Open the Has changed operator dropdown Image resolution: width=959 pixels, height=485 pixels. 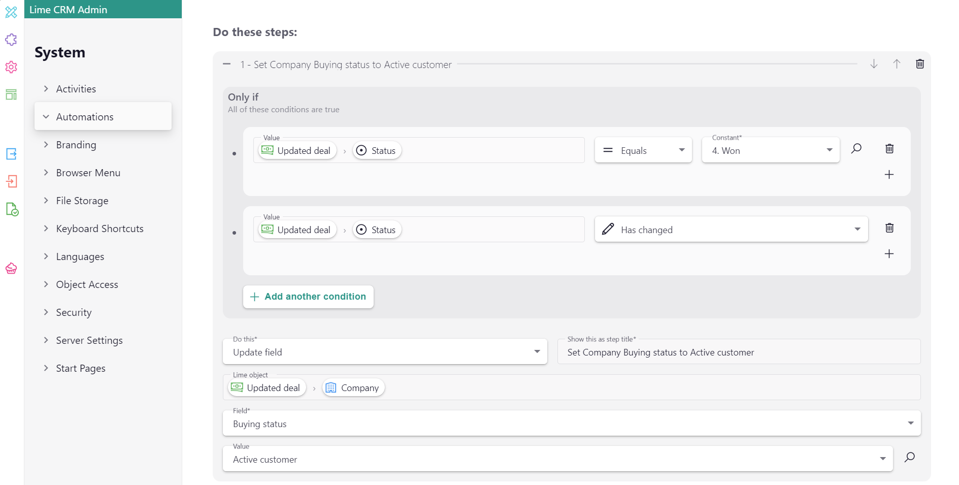731,230
